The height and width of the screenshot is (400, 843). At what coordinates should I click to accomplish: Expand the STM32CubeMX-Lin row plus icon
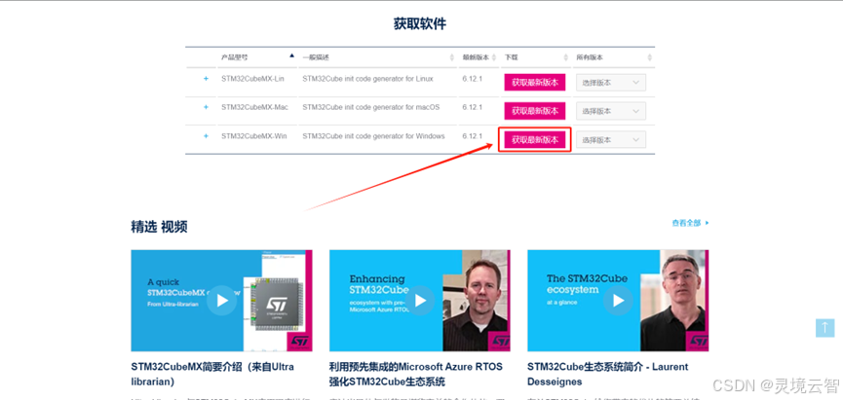tap(206, 79)
